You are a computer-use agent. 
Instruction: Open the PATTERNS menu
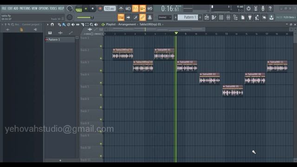(x=25, y=8)
